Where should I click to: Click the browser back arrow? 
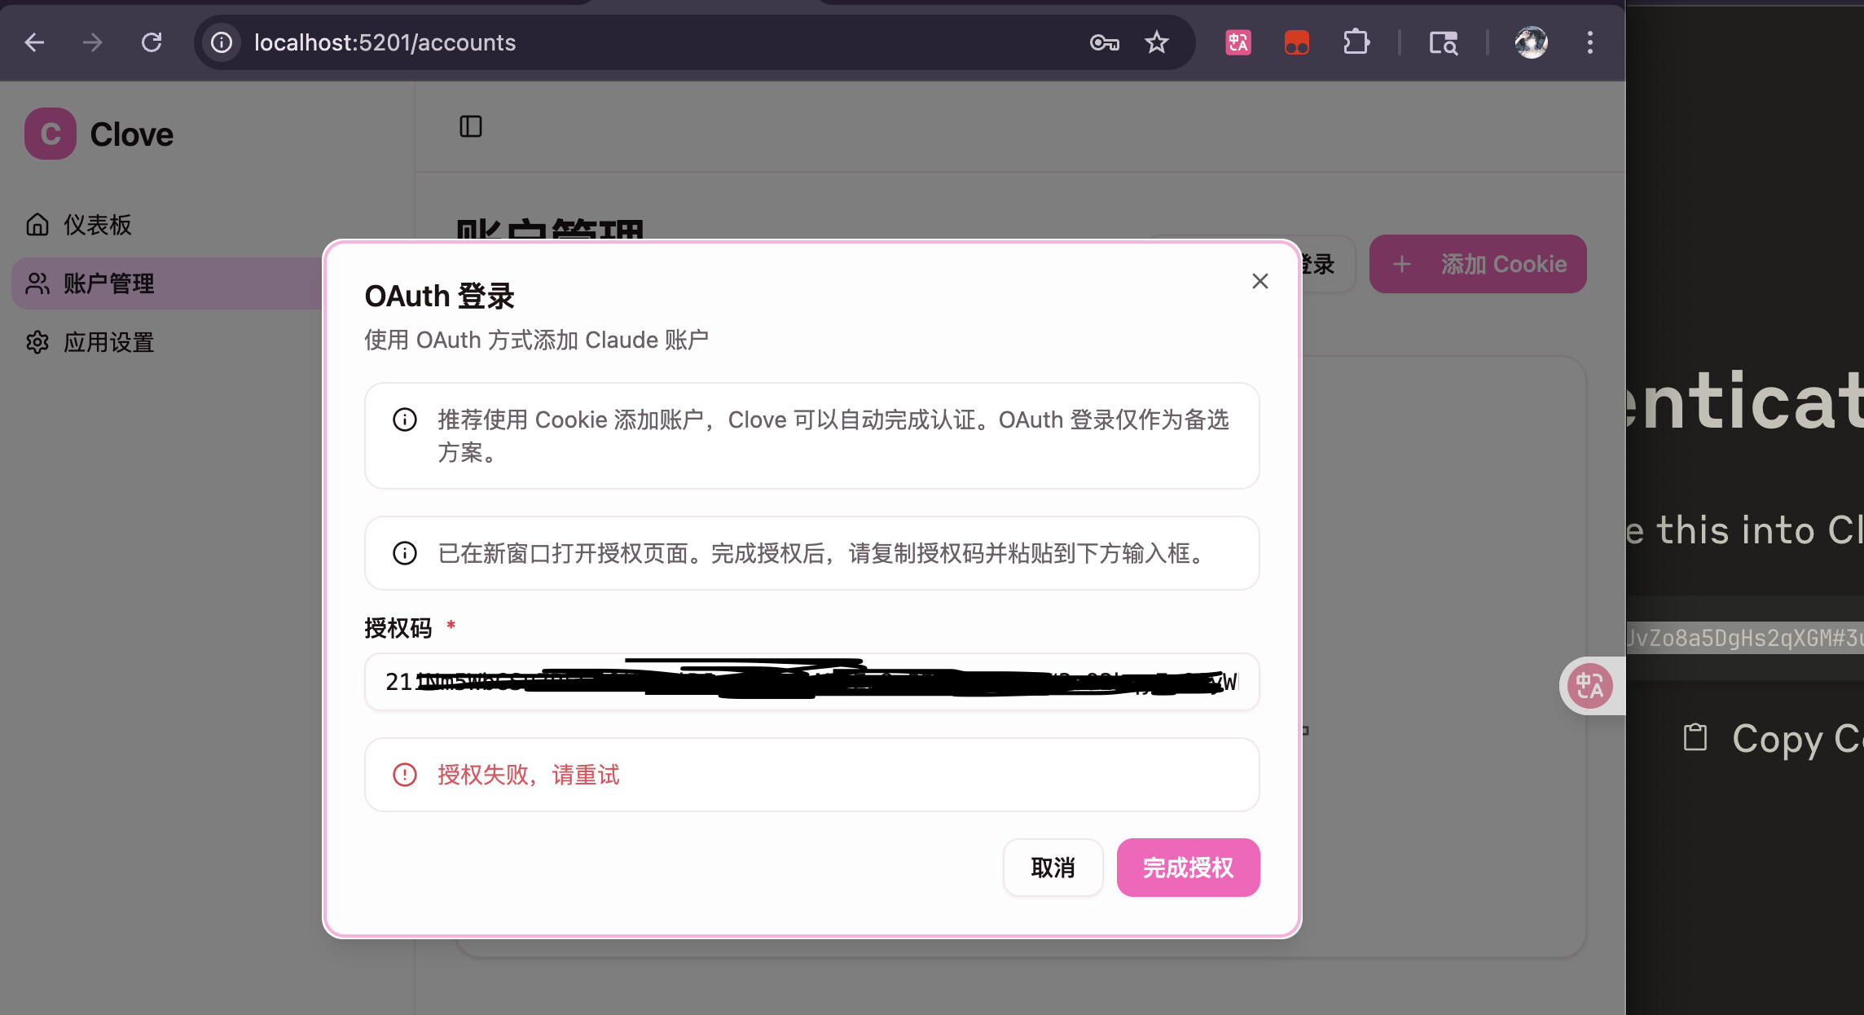pos(34,42)
